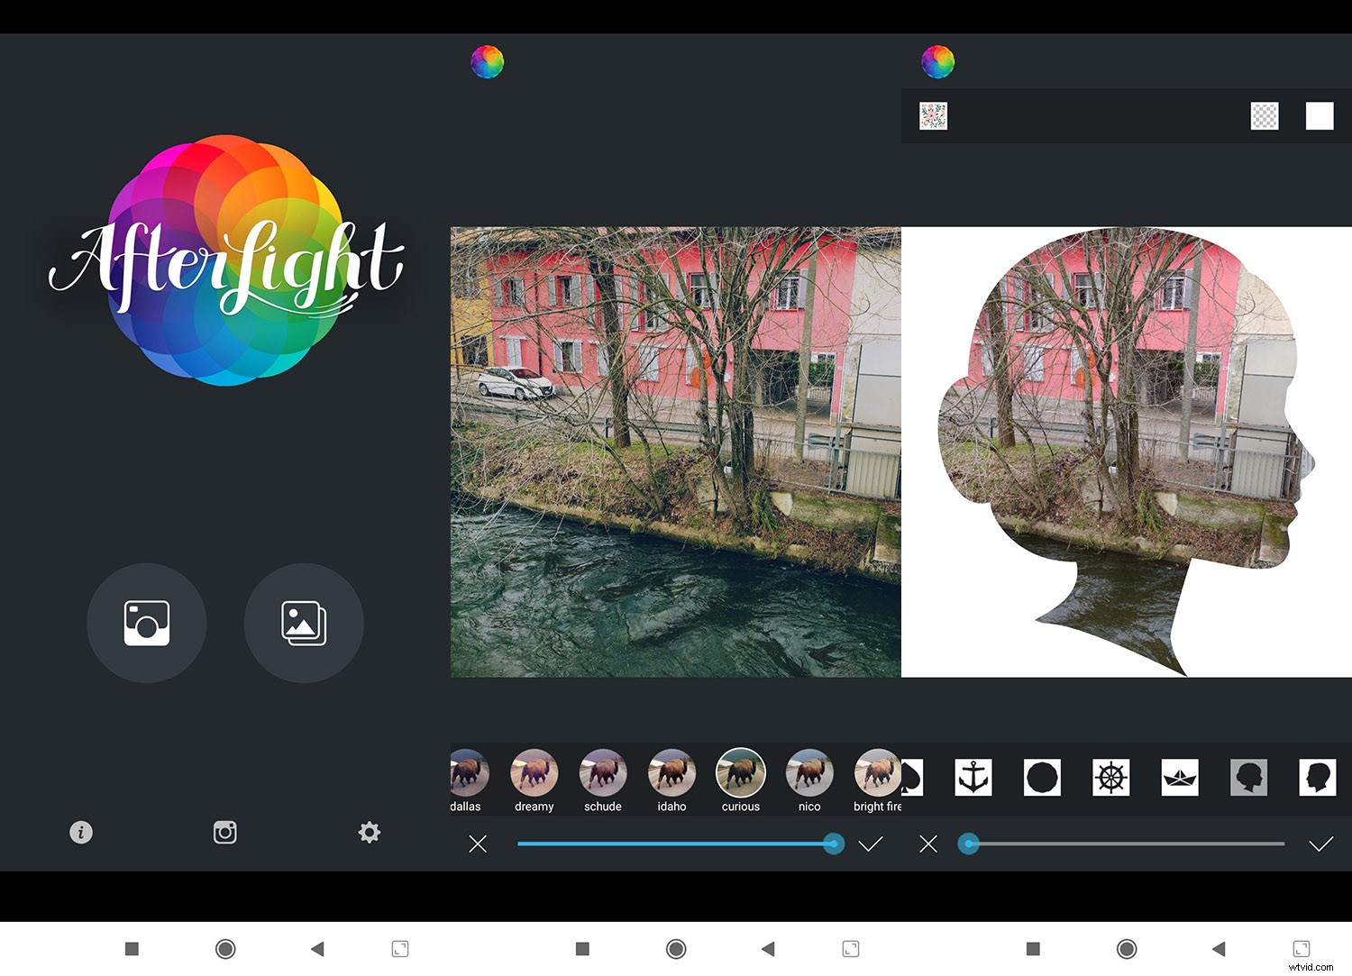The width and height of the screenshot is (1352, 976).
Task: Select the transparent checkerboard background option
Action: pos(1264,115)
